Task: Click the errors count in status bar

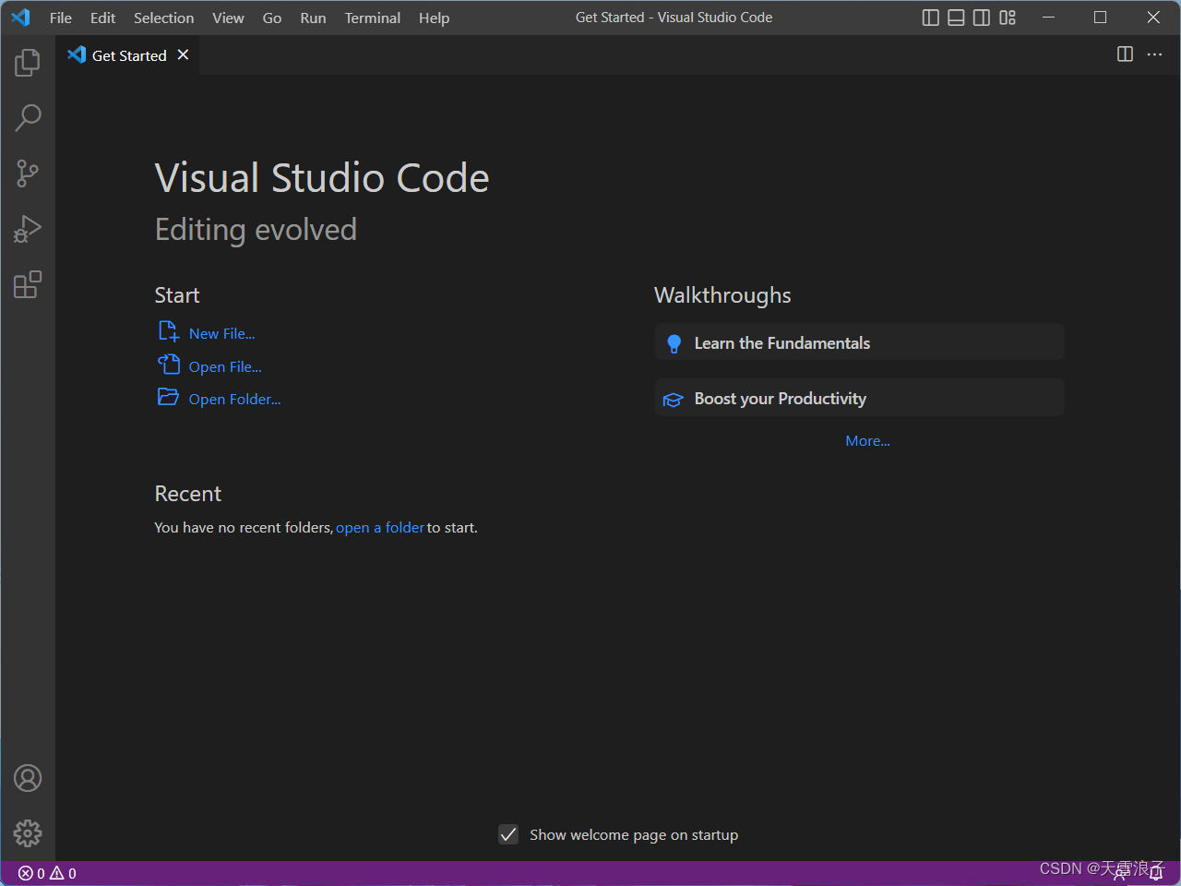Action: tap(31, 873)
